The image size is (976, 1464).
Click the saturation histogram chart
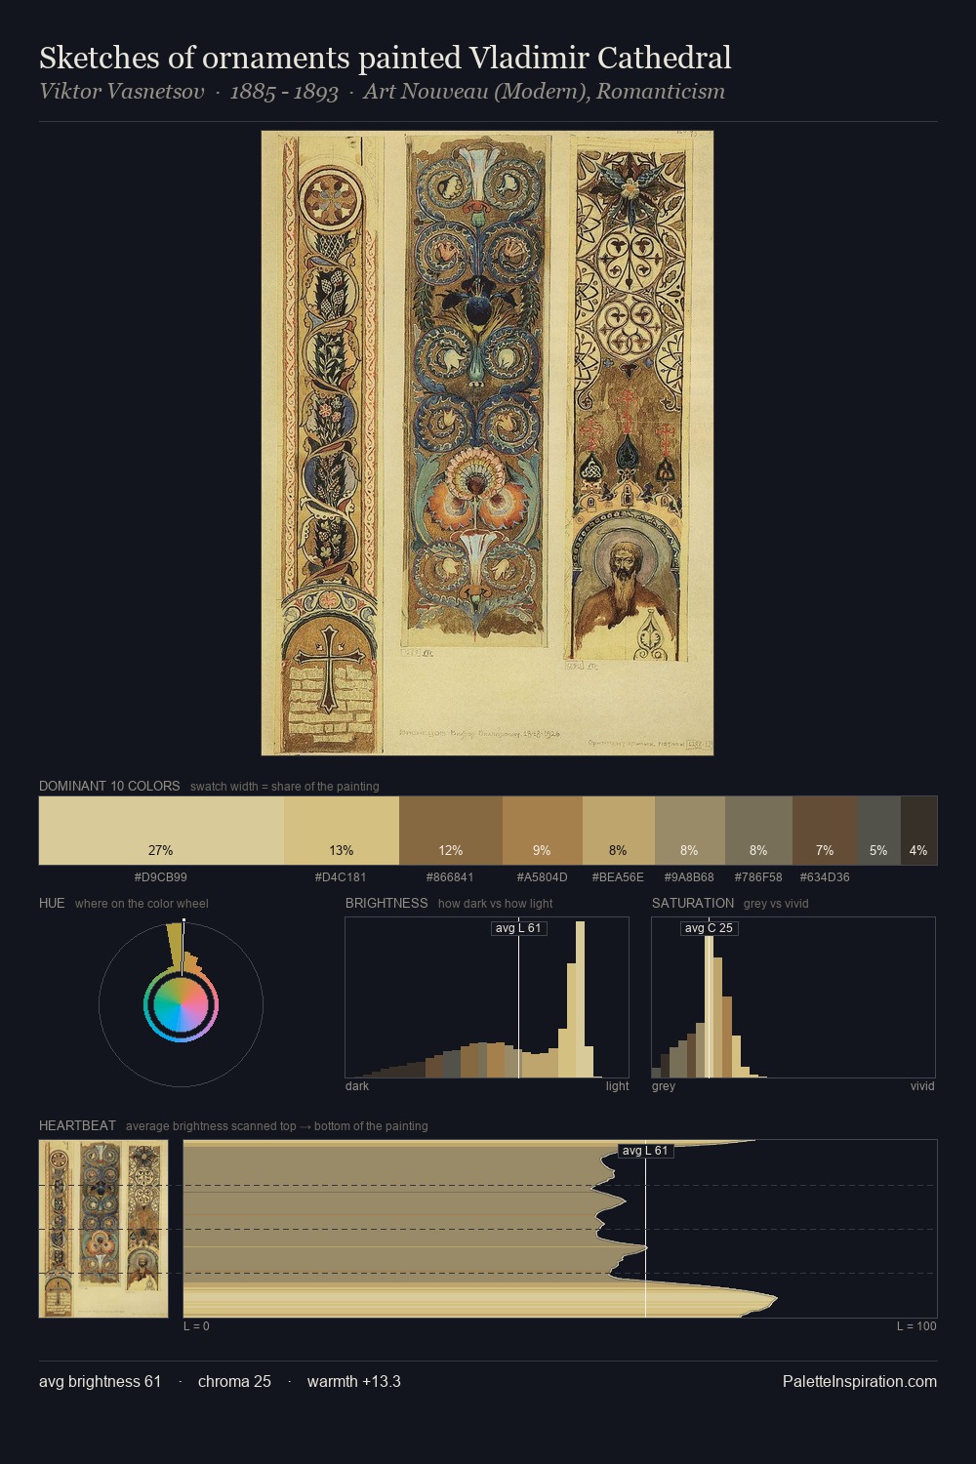pyautogui.click(x=793, y=997)
